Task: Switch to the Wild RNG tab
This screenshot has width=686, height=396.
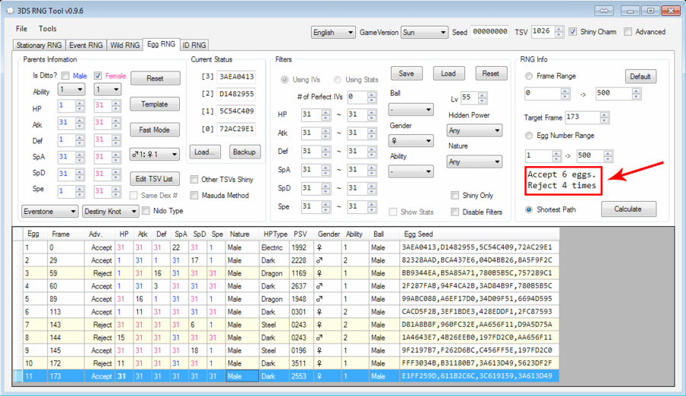Action: (x=125, y=45)
